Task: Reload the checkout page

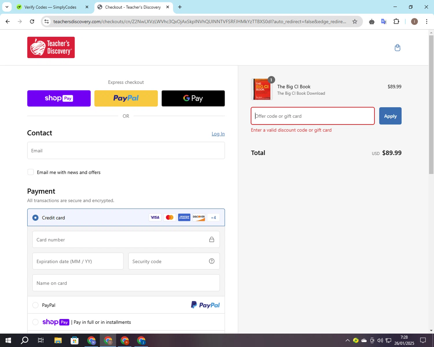Action: 32,21
